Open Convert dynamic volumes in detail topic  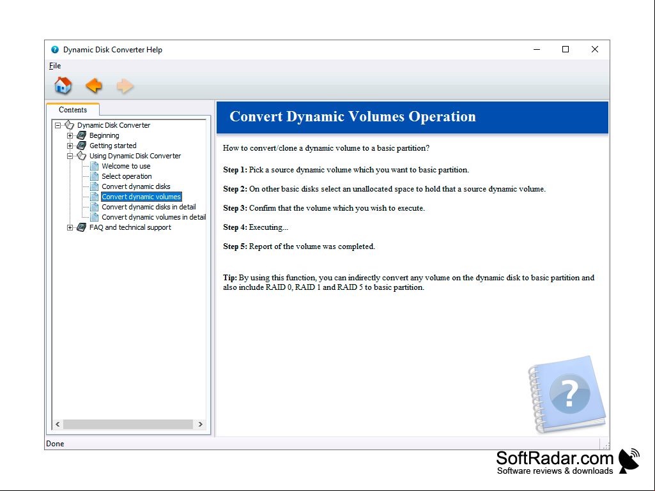click(154, 217)
